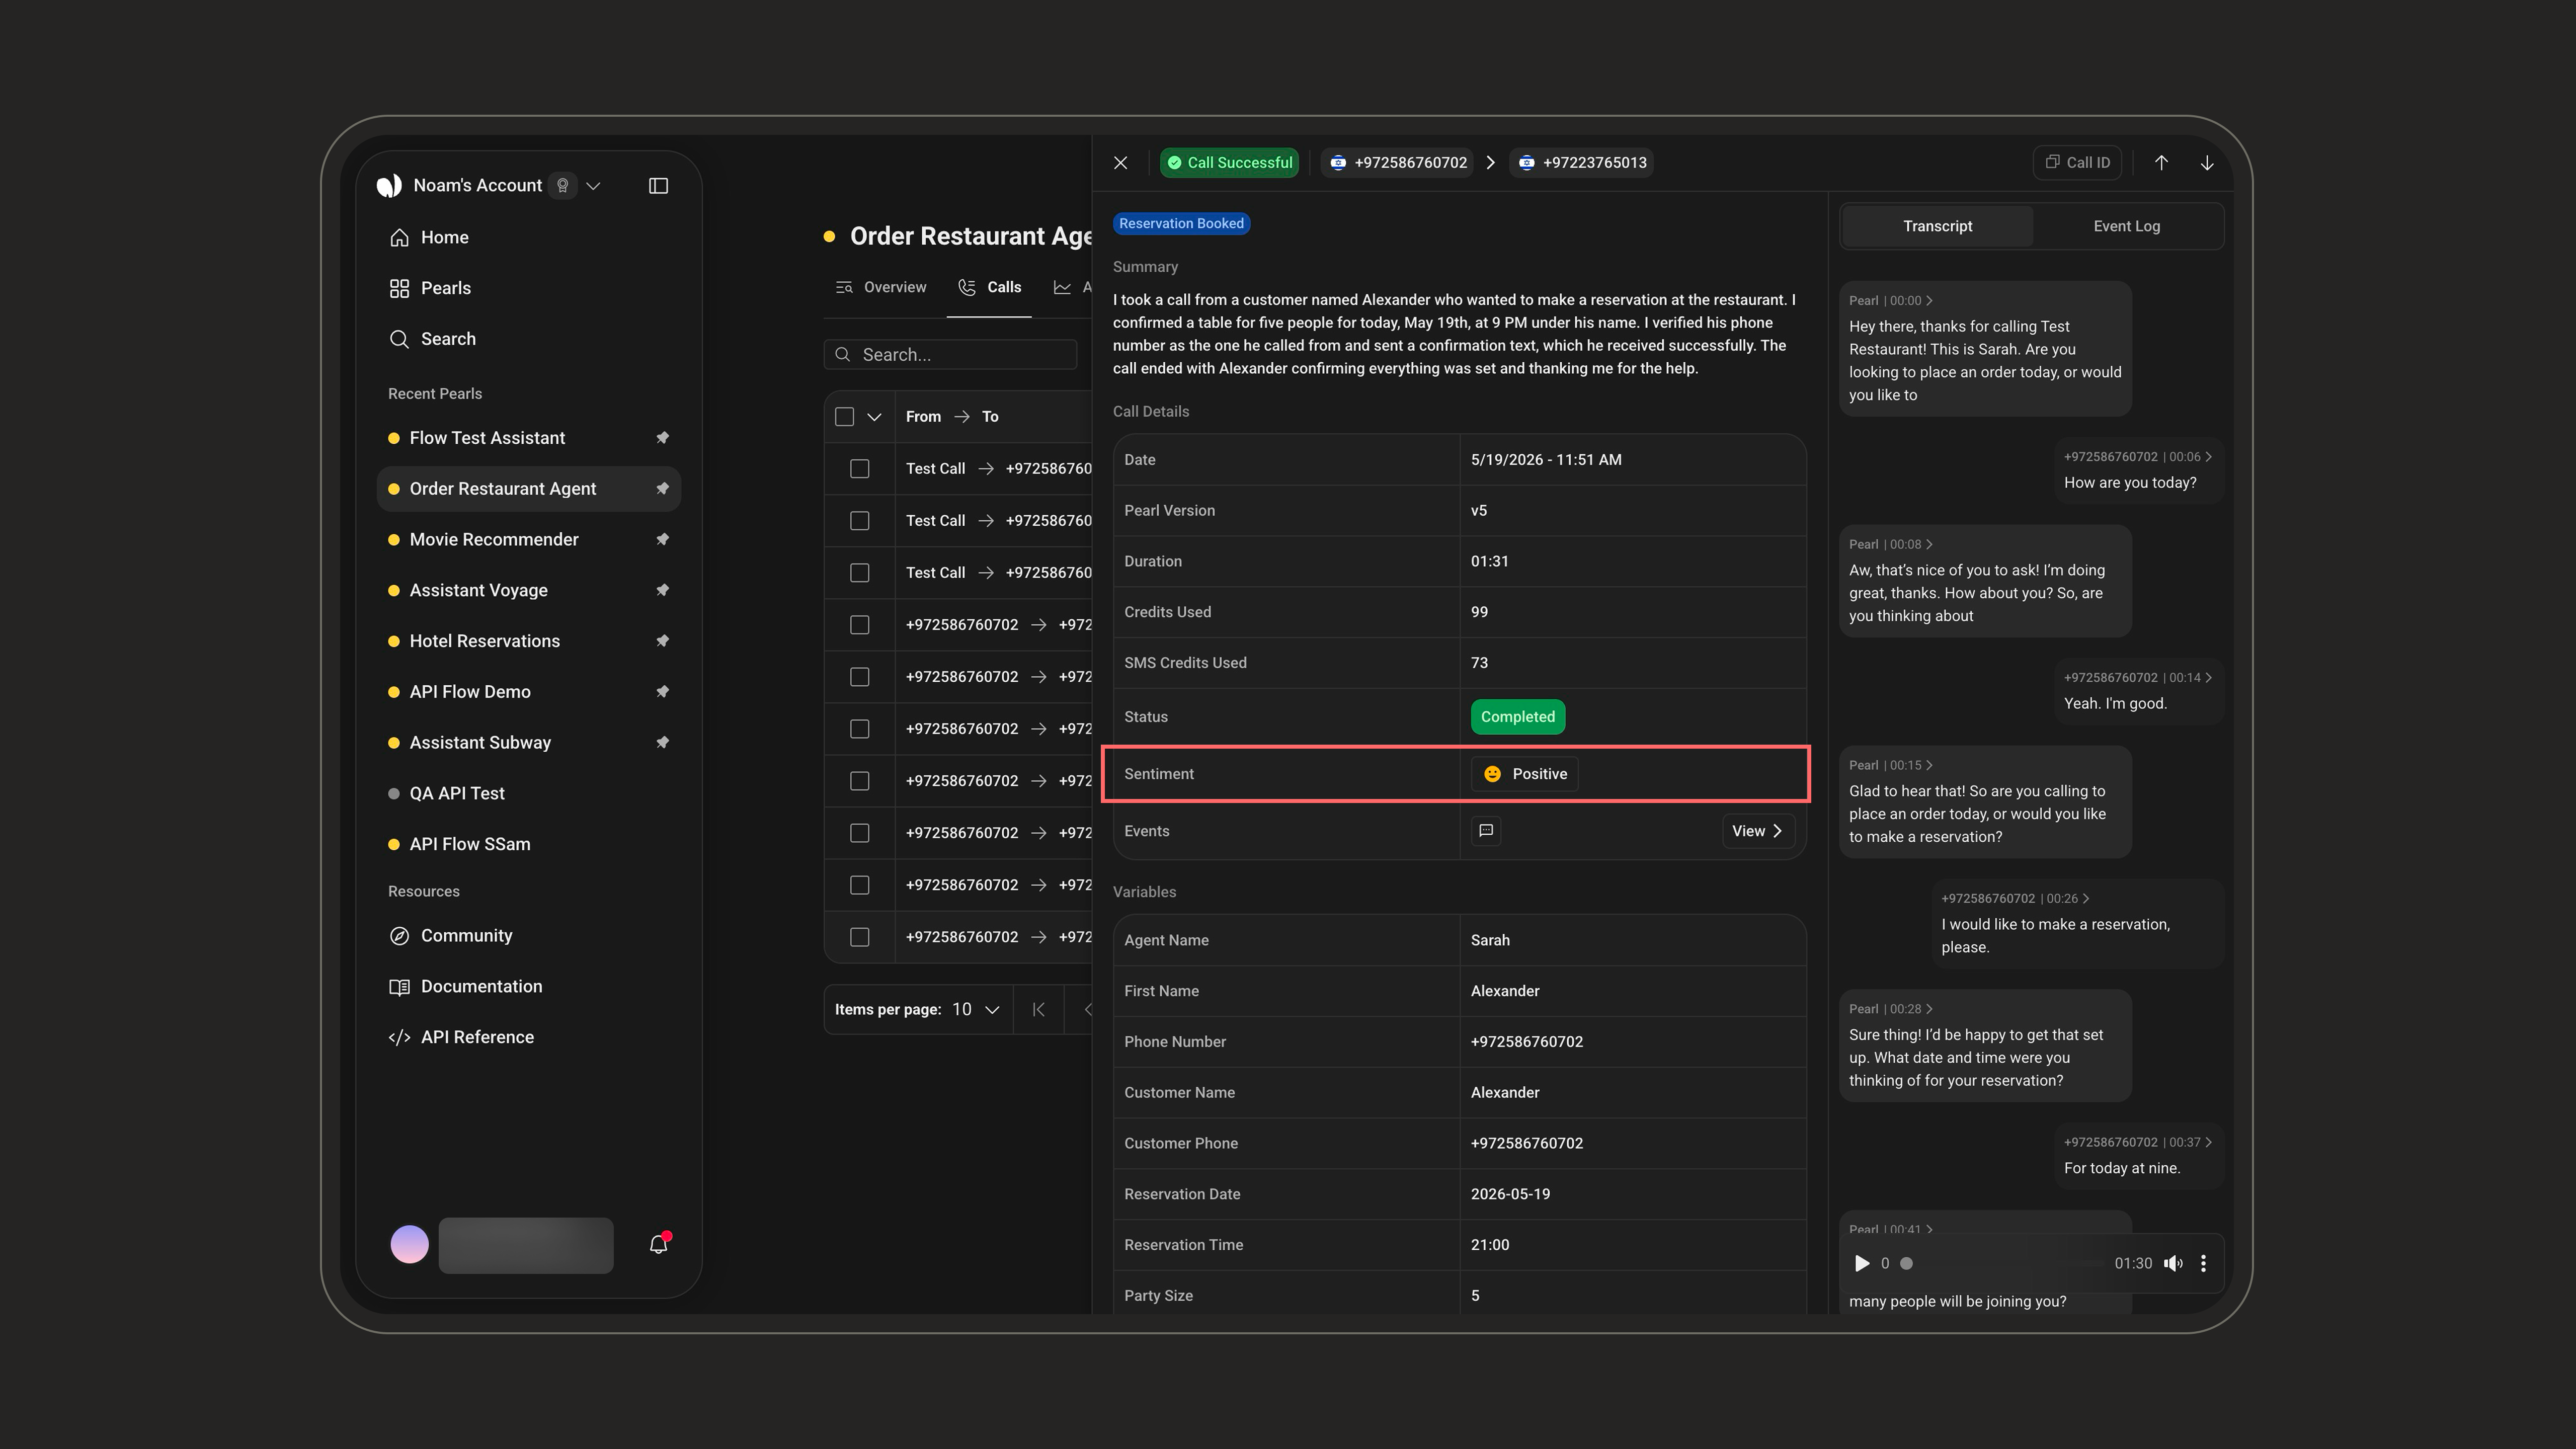Expand Noam's Account switcher
Viewport: 2576px width, 1449px height.
click(x=594, y=186)
